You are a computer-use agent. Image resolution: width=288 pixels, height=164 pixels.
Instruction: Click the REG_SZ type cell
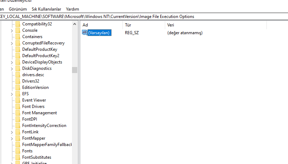tap(132, 33)
